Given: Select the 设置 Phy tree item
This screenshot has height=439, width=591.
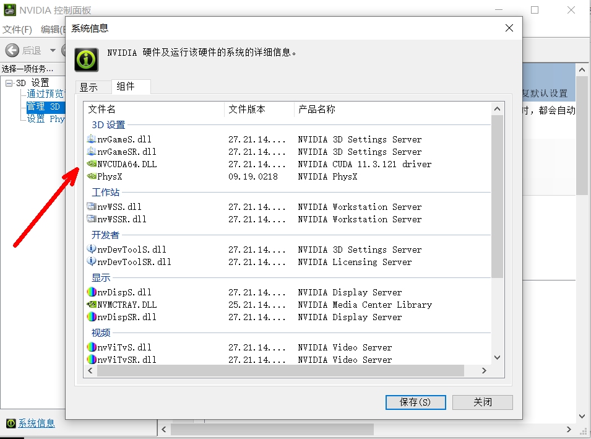Looking at the screenshot, I should click(46, 119).
